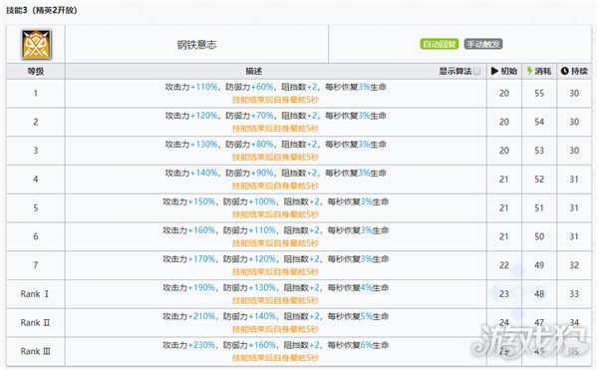The image size is (598, 370).
Task: Click description line 攻击力+120%，防御力+70%
Action: click(276, 116)
